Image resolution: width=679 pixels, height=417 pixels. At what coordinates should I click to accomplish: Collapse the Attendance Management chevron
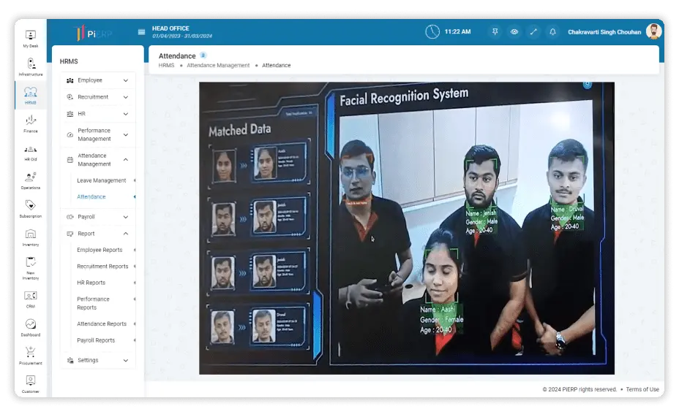click(x=126, y=160)
